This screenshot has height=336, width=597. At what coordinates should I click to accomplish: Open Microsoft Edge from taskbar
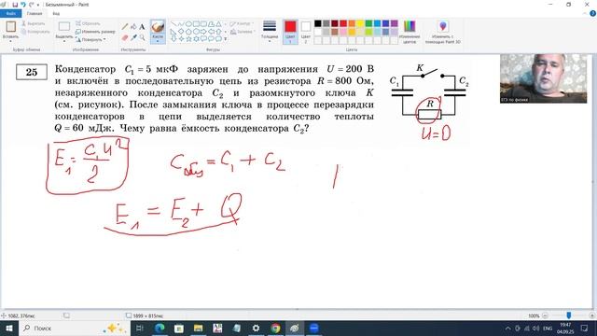point(160,328)
